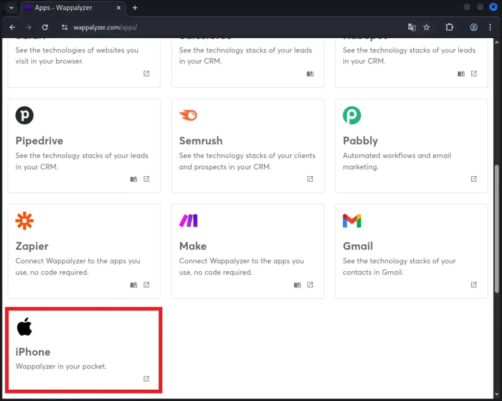Viewport: 502px width, 401px height.
Task: Click the Pipedrive card heading
Action: (x=39, y=141)
